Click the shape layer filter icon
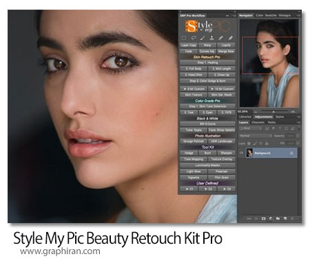The width and height of the screenshot is (310, 261). pos(286,129)
